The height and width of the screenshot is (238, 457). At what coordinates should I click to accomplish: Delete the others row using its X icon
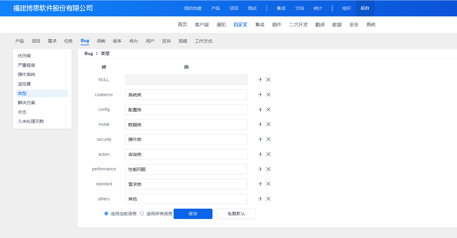click(268, 199)
